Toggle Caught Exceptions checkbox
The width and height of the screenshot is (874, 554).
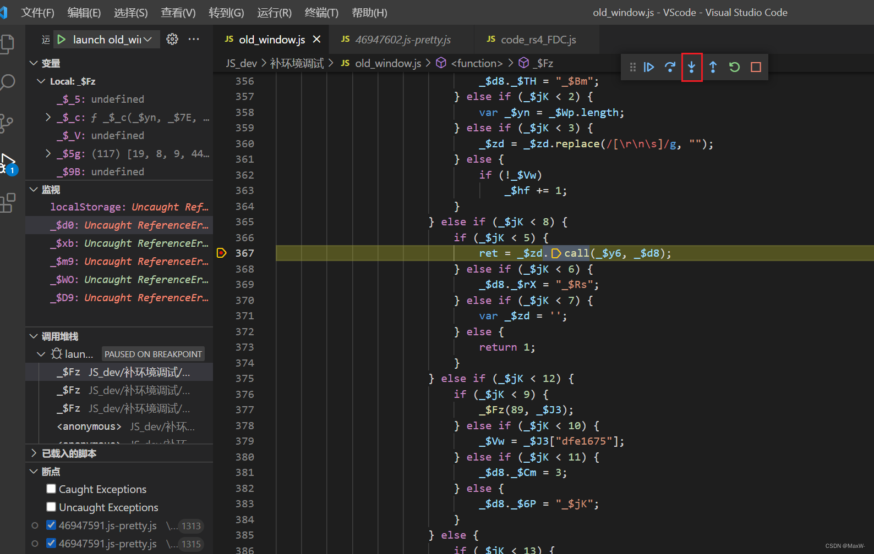(x=51, y=489)
